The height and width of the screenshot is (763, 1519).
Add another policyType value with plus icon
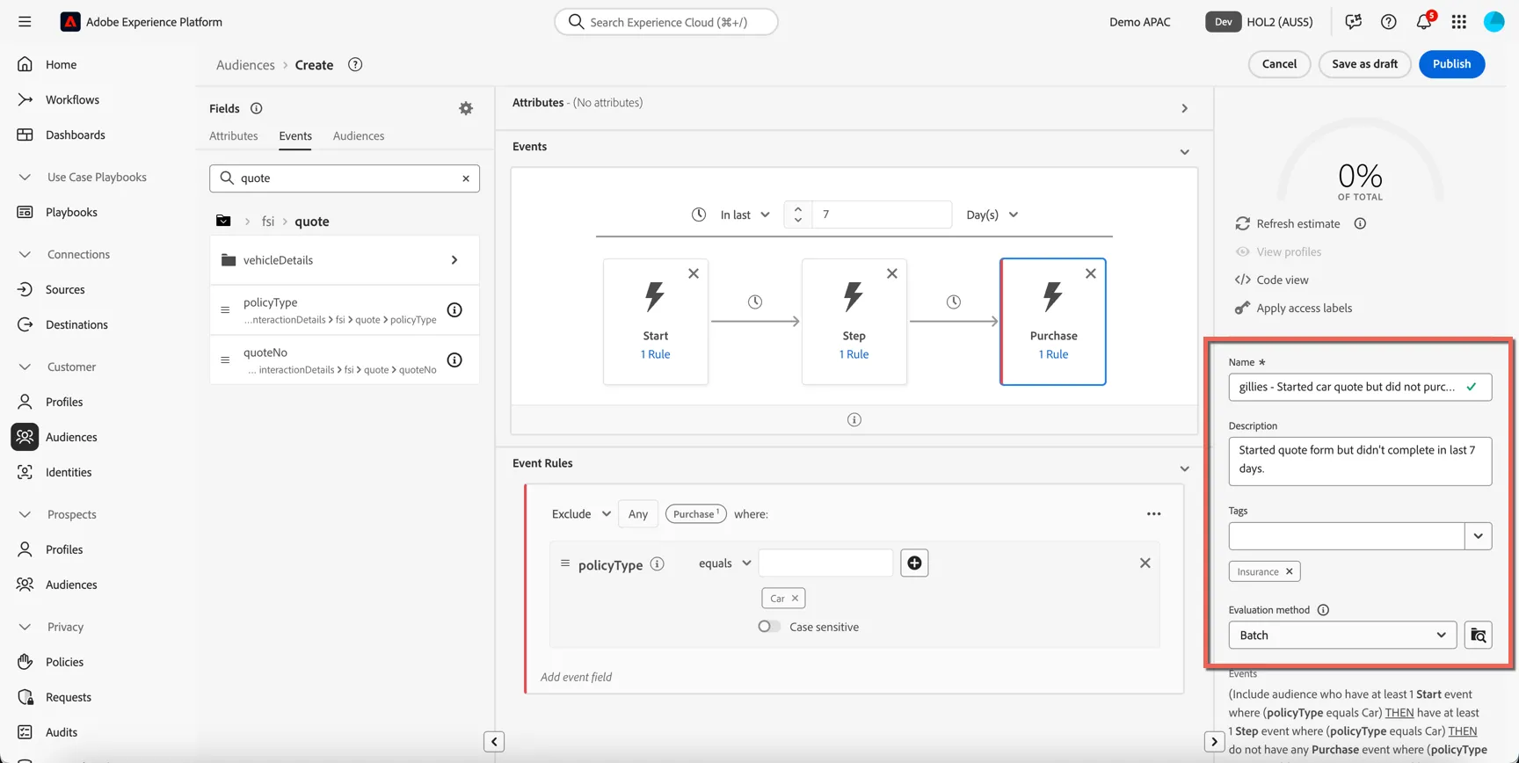click(x=914, y=563)
